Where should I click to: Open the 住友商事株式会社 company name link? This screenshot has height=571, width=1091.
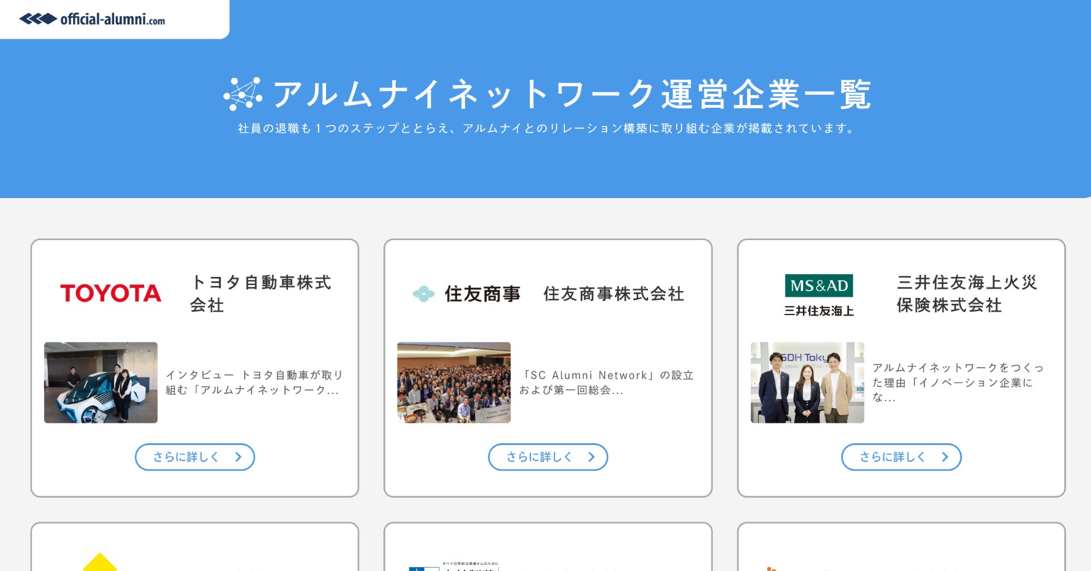pos(614,294)
